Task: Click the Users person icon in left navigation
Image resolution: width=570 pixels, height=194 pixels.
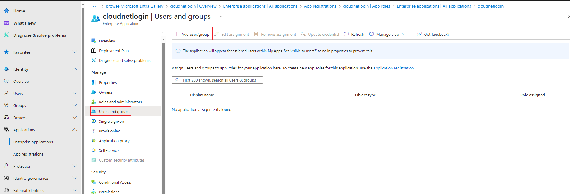Action: (x=6, y=93)
